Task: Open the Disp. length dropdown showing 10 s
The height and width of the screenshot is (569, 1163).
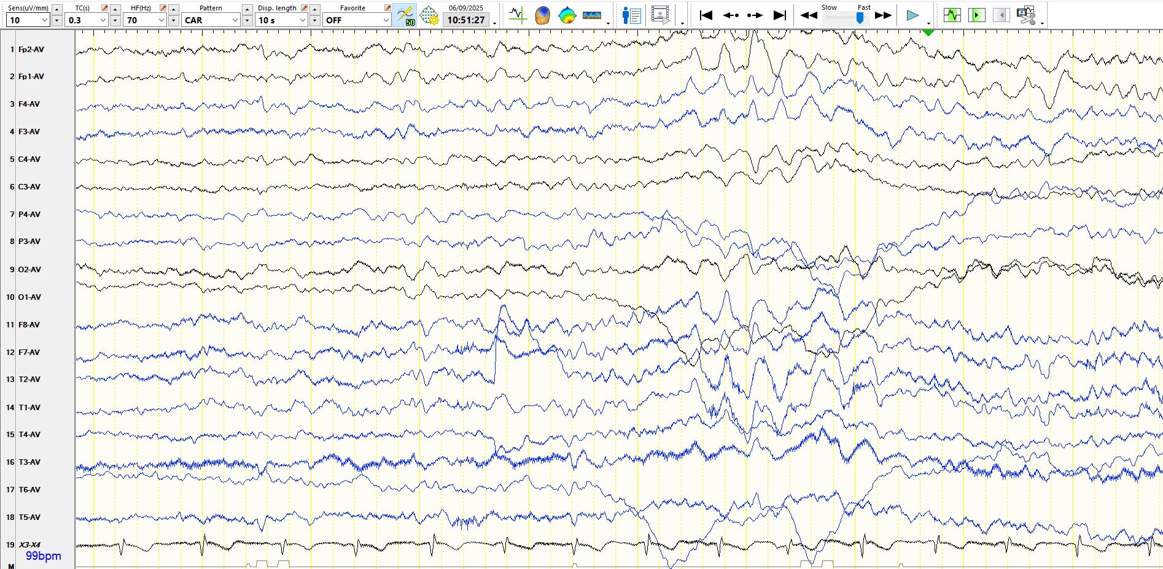Action: click(x=281, y=20)
